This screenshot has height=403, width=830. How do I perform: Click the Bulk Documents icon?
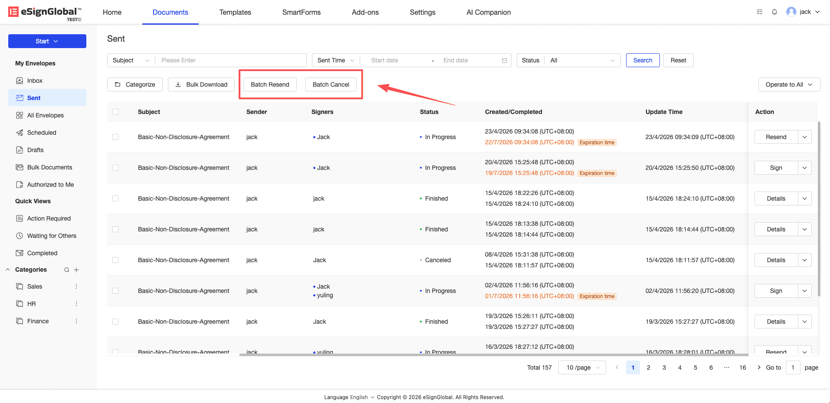pyautogui.click(x=20, y=167)
